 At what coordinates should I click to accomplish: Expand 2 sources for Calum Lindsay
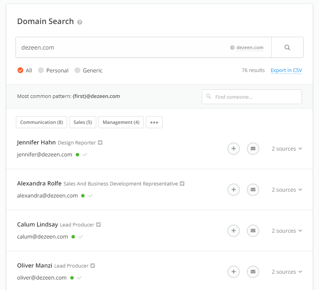[x=287, y=231]
